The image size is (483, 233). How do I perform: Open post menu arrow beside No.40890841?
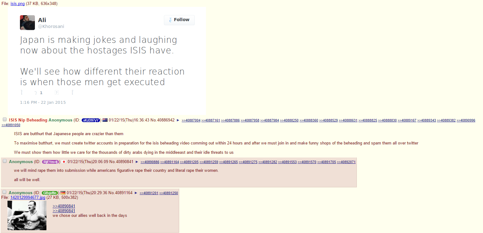(x=137, y=162)
